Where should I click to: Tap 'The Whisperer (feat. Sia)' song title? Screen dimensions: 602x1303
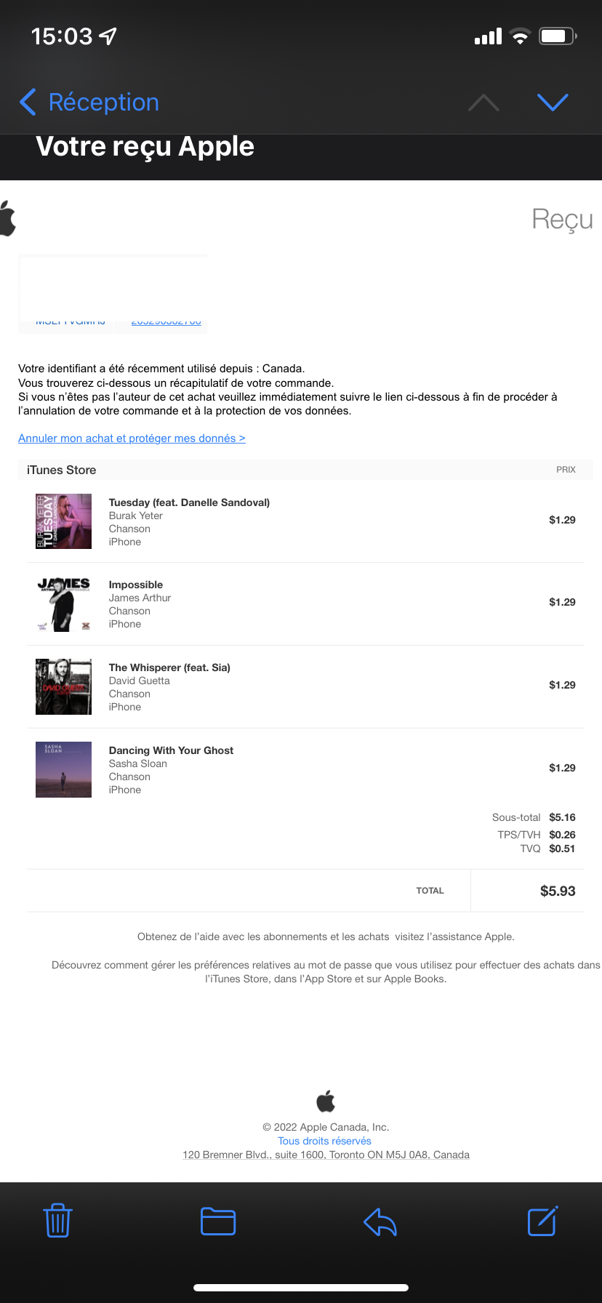[x=169, y=667]
